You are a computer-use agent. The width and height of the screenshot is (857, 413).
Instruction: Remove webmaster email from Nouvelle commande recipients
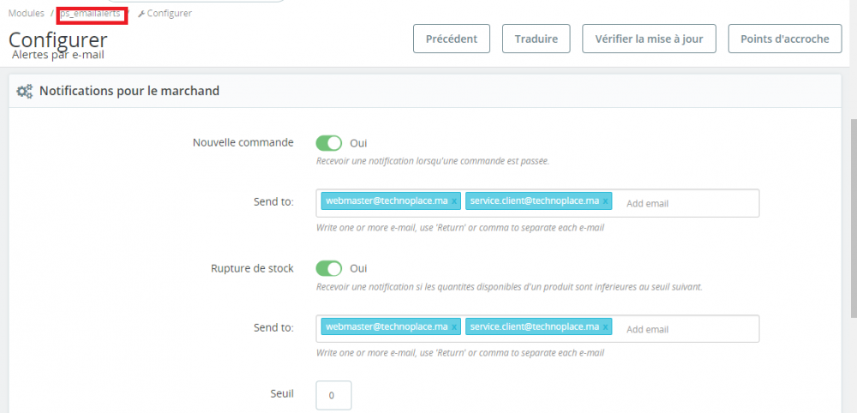tap(454, 201)
